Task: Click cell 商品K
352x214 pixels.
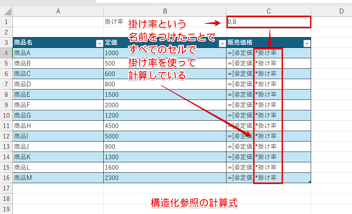Action: pyautogui.click(x=58, y=157)
